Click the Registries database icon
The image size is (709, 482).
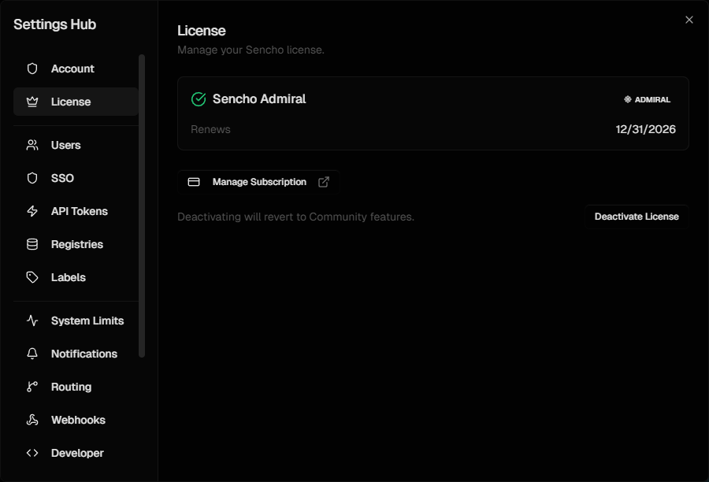click(32, 244)
